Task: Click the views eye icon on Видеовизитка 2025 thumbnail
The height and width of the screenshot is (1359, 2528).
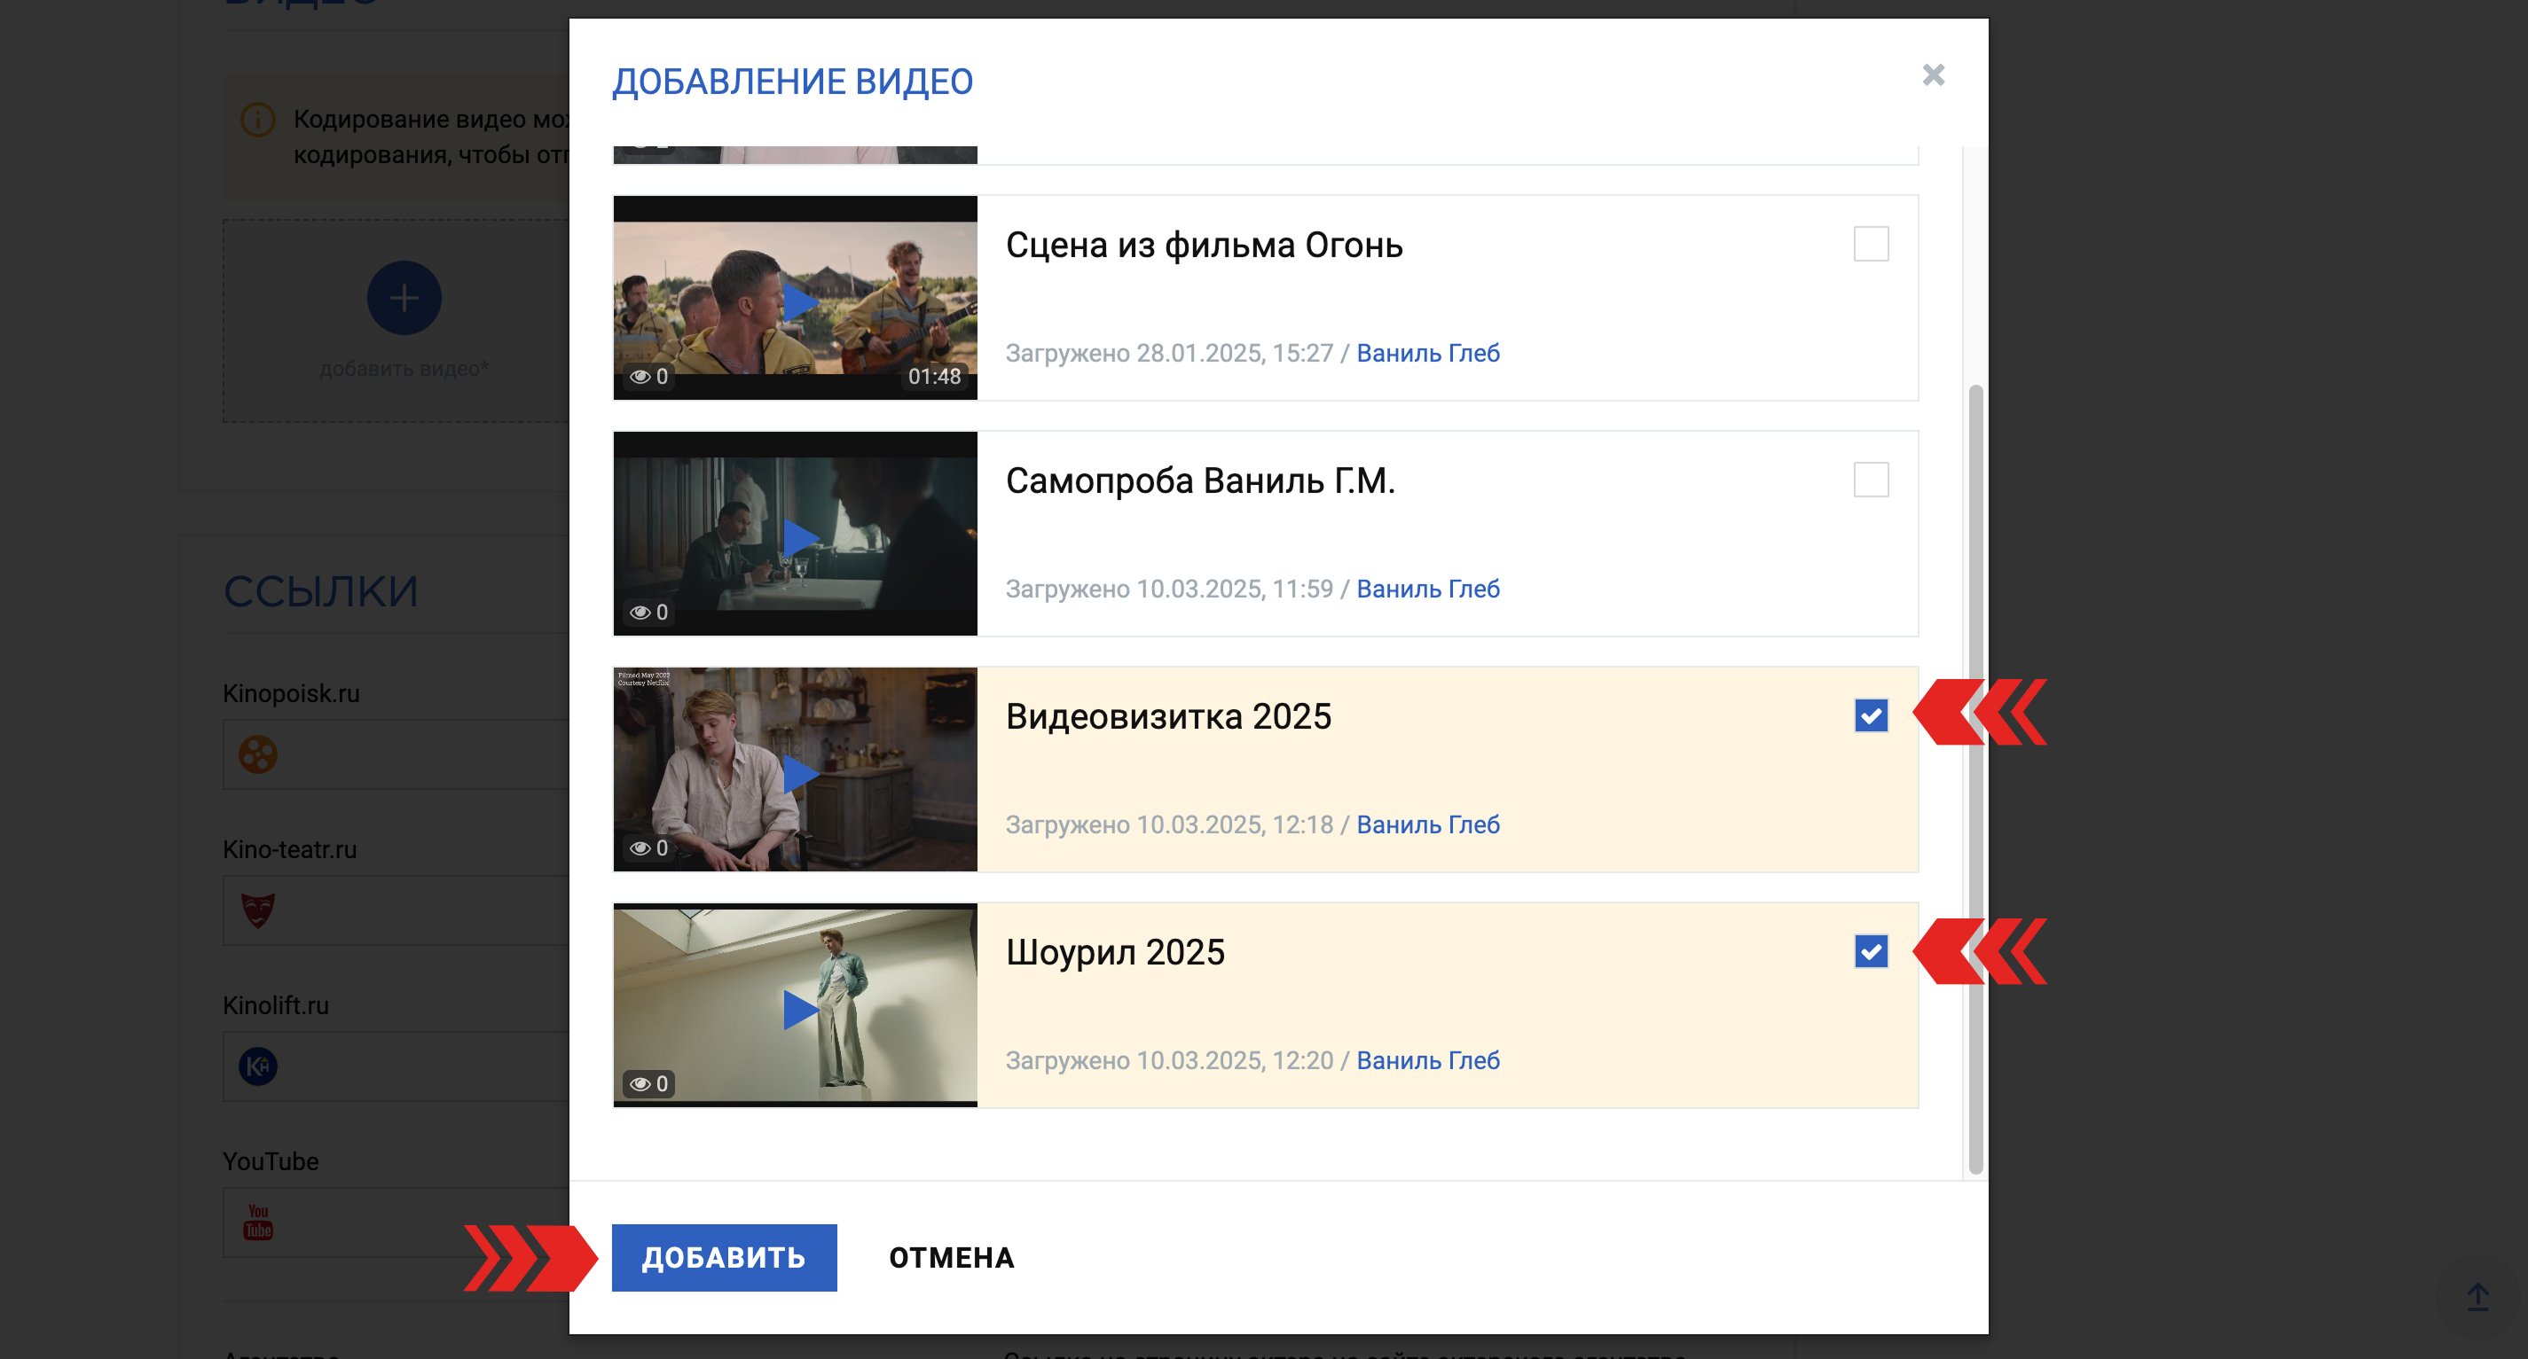Action: click(640, 848)
